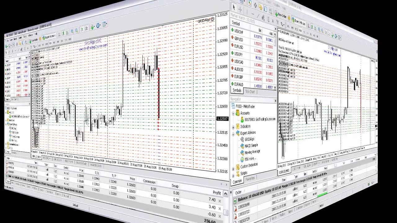Open the Tick Chart tab in Market Watch
397x223 pixels.
pos(250,92)
